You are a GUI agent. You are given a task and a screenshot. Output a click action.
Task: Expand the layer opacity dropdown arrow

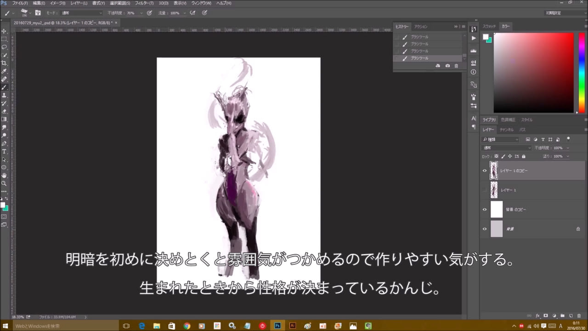point(568,148)
